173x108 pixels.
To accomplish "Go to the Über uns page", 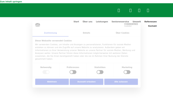I will (x=87, y=22).
